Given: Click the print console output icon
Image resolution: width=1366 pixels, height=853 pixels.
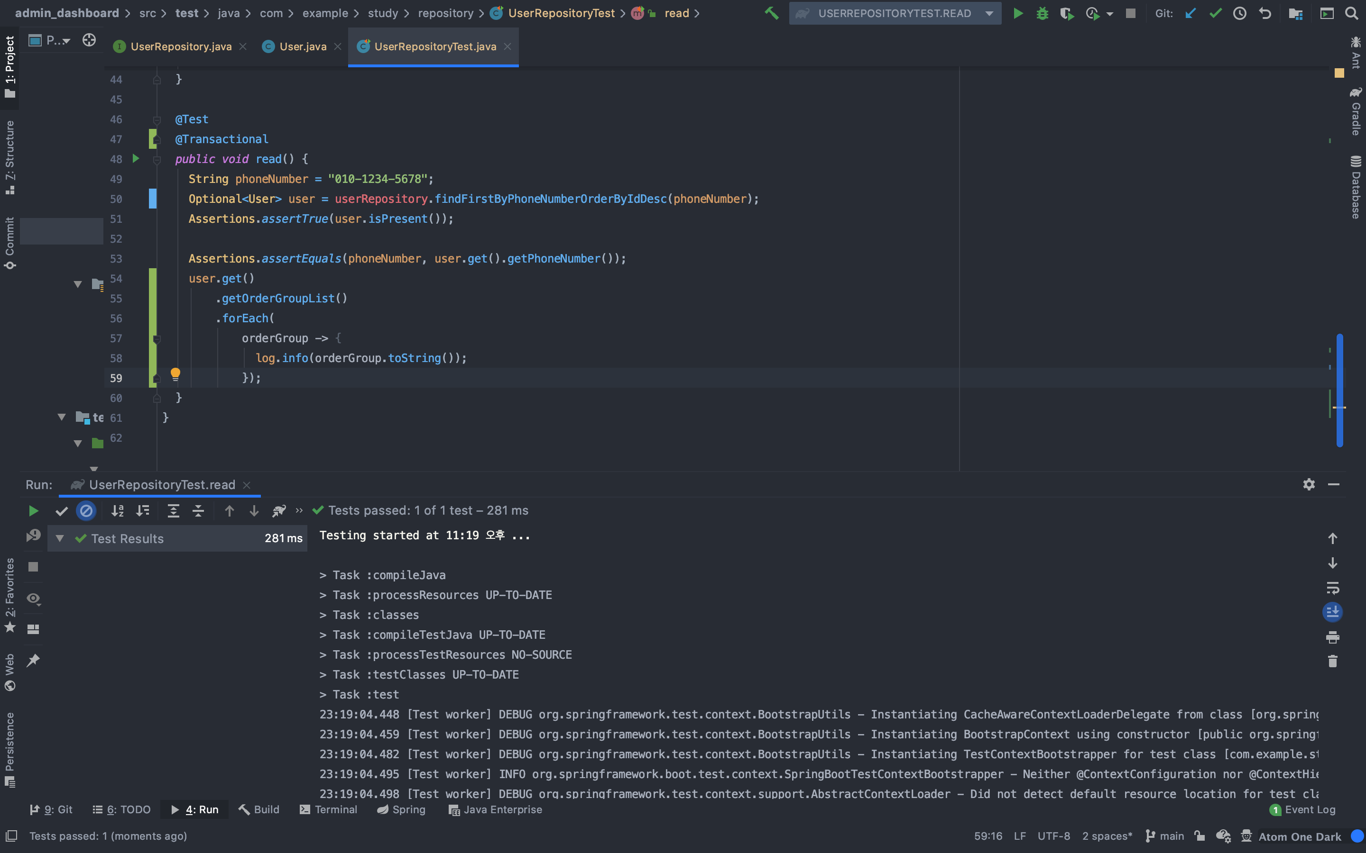Looking at the screenshot, I should pyautogui.click(x=1332, y=637).
